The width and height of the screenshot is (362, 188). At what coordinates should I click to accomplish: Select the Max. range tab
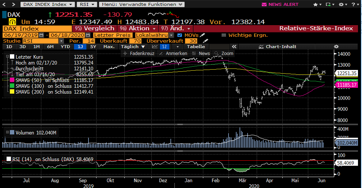[109, 47]
